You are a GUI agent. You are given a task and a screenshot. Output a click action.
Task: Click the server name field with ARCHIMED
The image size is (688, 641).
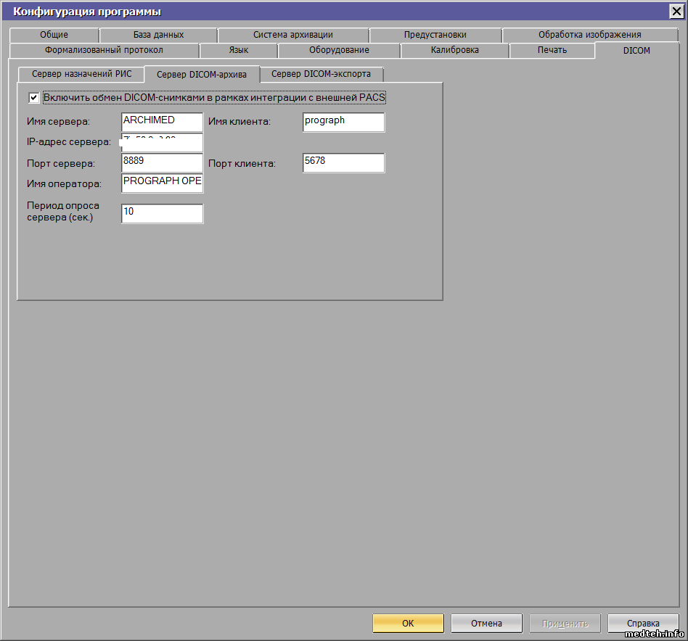point(162,122)
